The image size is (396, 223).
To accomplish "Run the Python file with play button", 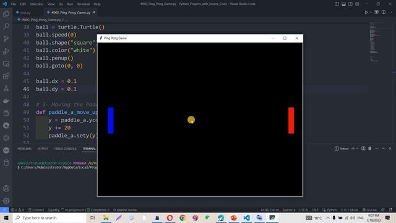I will point(366,12).
